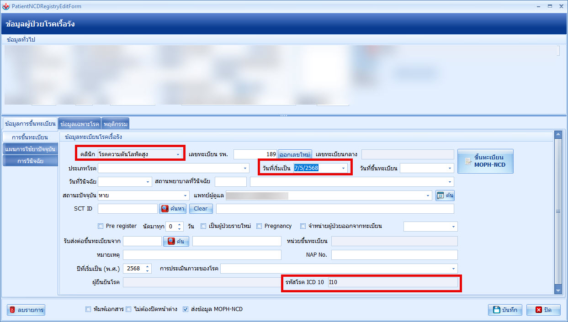Click the ลบรายการ delete button

[x=26, y=310]
